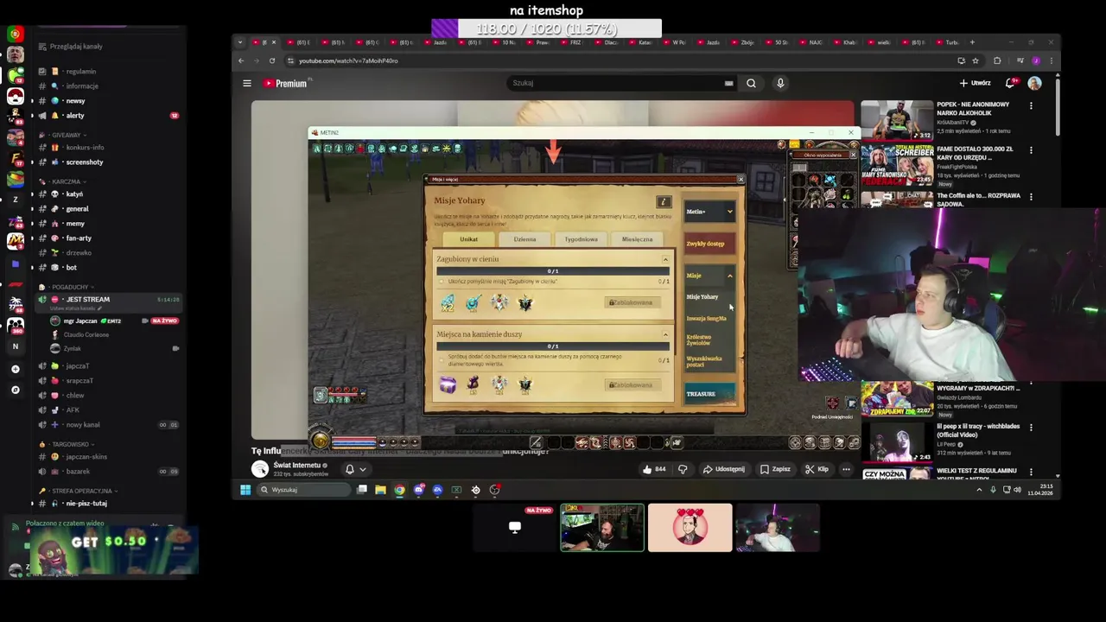
Task: Open the YouTube account avatar menu
Action: pos(1034,83)
